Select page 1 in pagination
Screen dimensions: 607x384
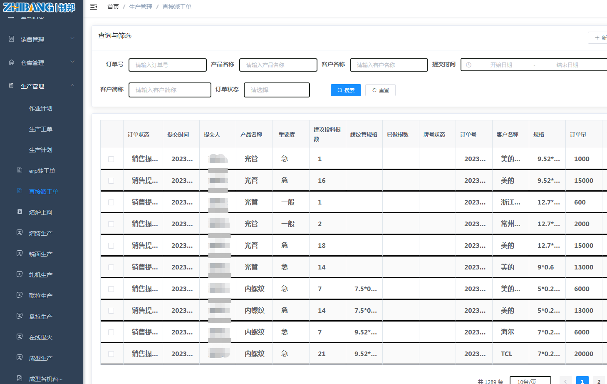(582, 381)
